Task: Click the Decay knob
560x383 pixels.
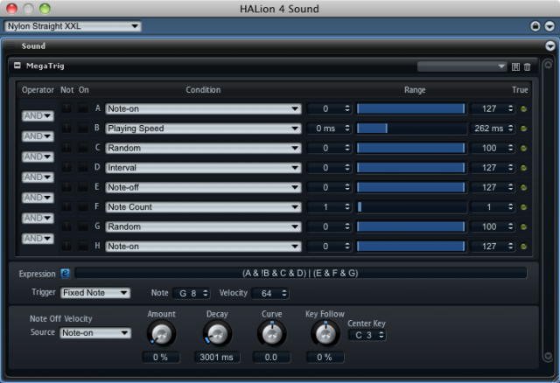Action: tap(217, 333)
